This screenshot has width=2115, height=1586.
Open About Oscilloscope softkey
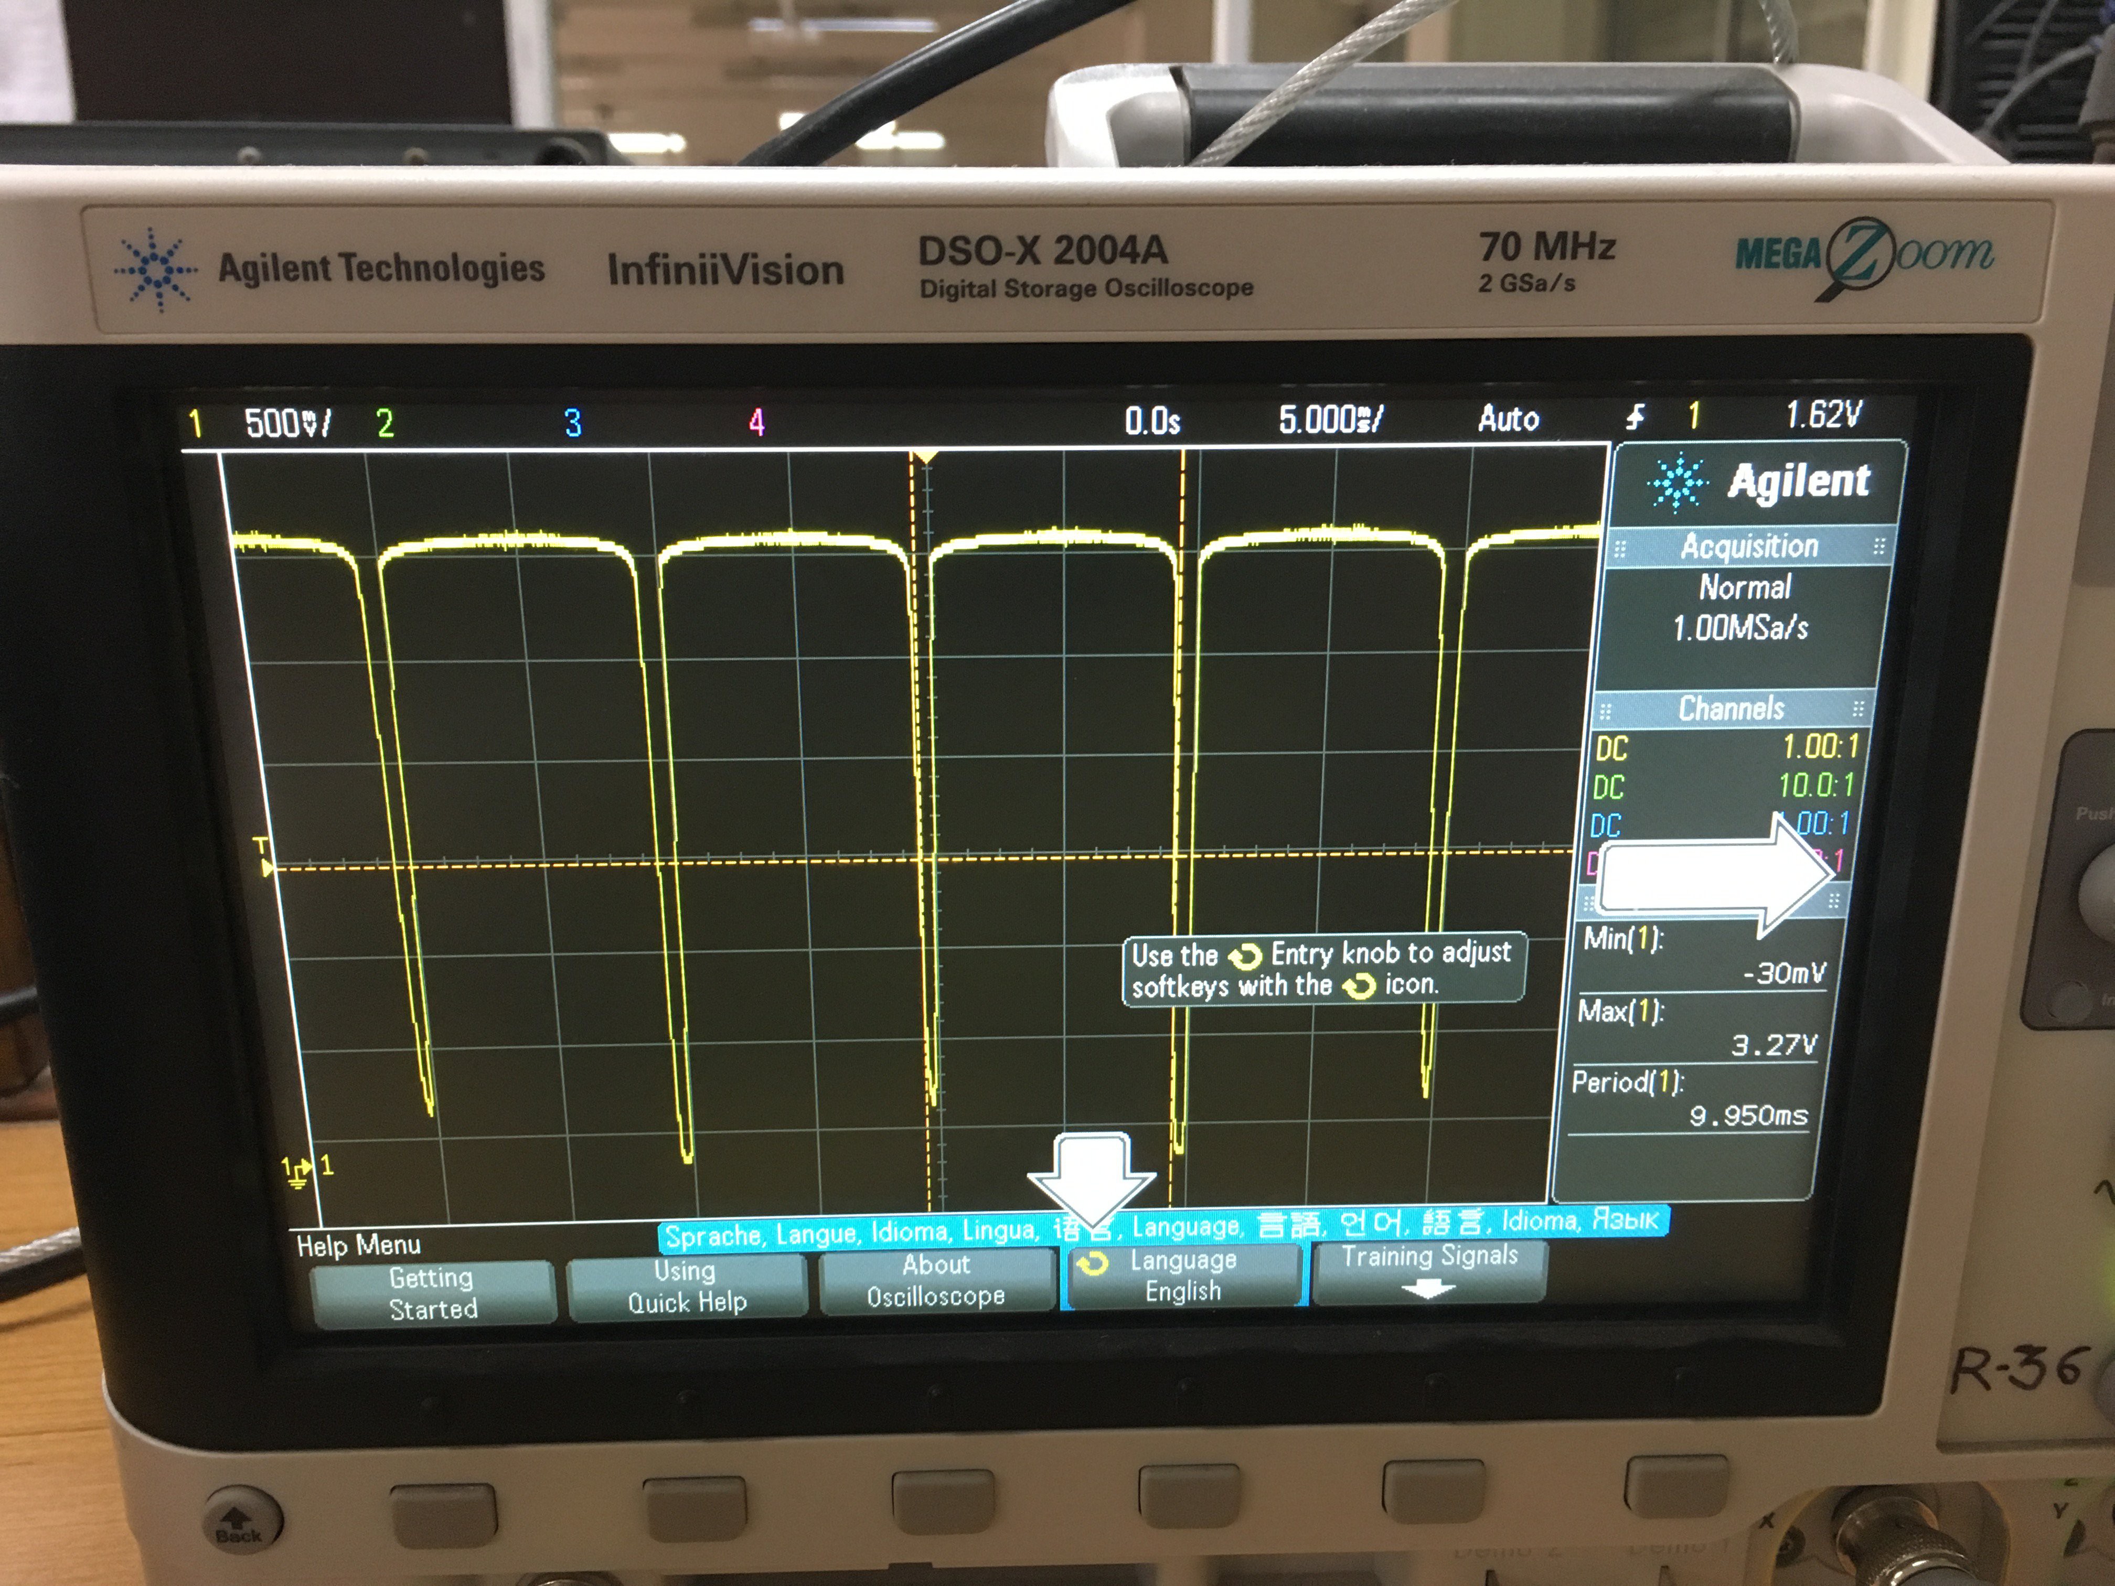(936, 1281)
